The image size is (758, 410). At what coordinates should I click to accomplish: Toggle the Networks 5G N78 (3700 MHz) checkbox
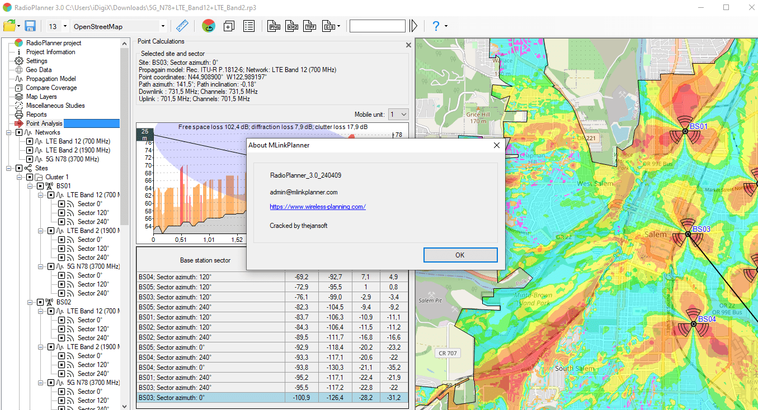30,159
